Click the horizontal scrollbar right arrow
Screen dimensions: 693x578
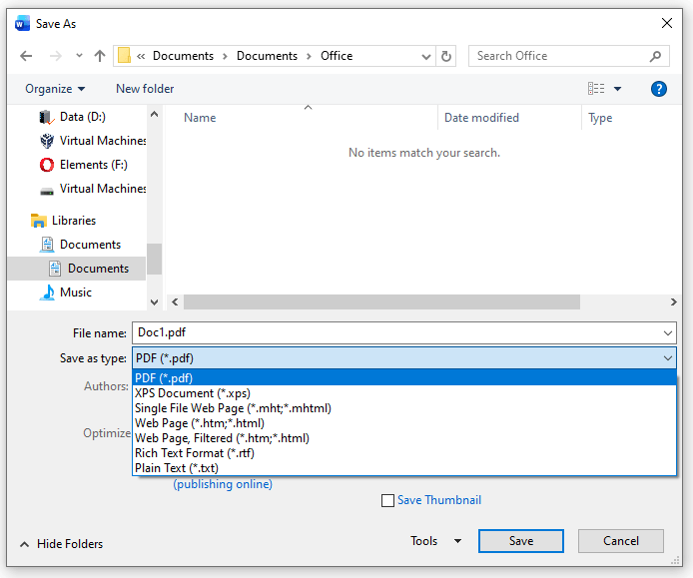(674, 301)
